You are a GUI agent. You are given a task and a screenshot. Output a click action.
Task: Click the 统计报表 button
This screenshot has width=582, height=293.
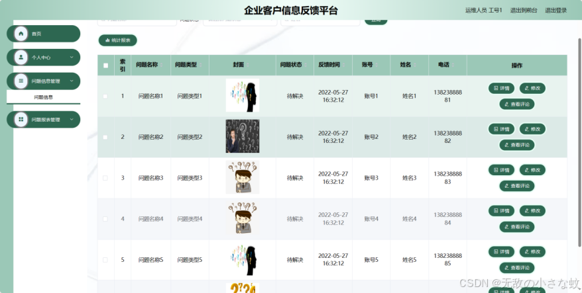(118, 40)
